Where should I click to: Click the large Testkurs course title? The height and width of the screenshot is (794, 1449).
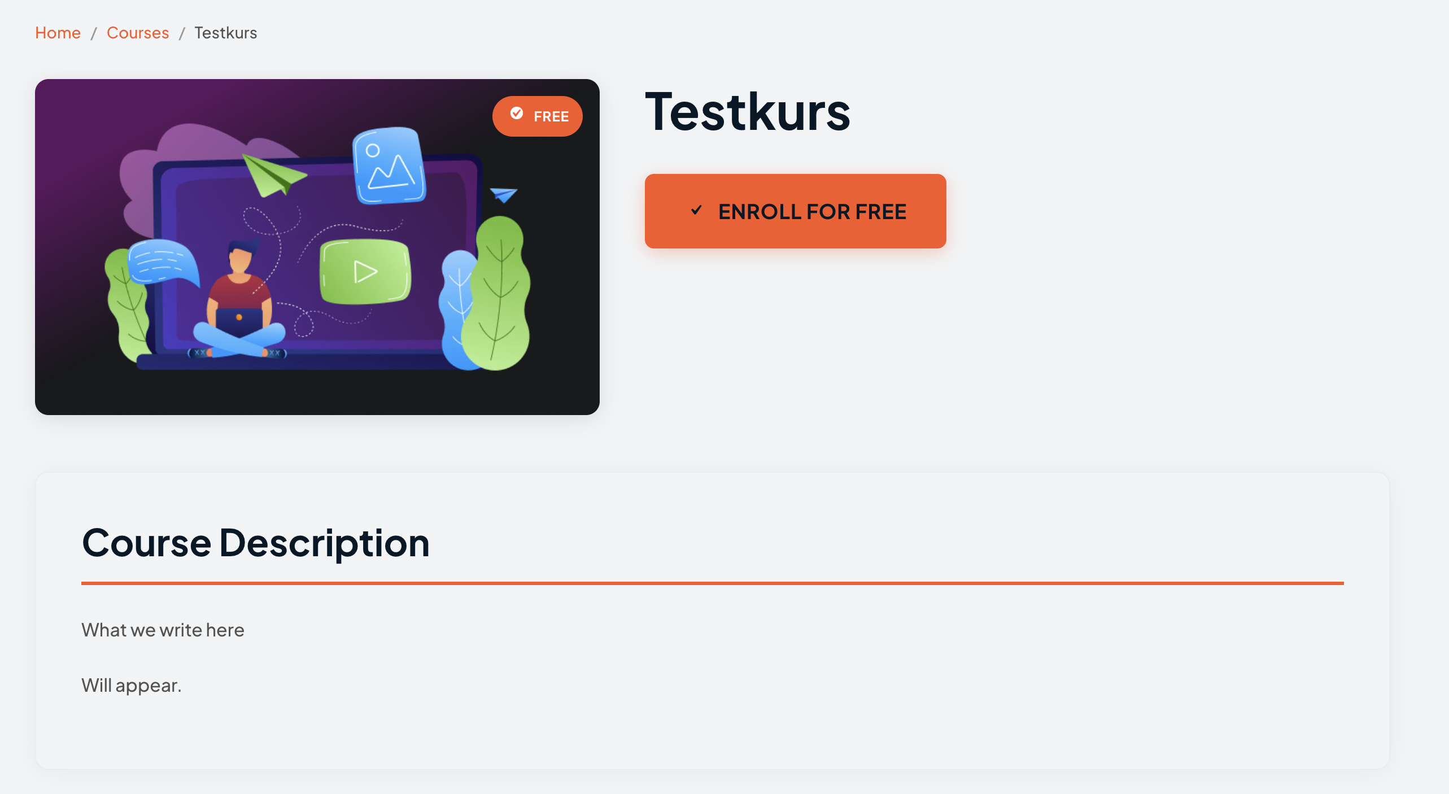(x=748, y=111)
